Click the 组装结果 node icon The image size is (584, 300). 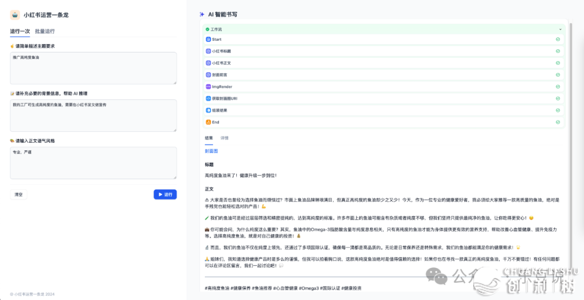[x=208, y=110]
